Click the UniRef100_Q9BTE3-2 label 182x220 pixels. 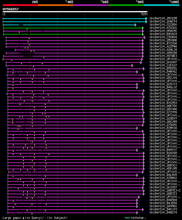(x=165, y=190)
